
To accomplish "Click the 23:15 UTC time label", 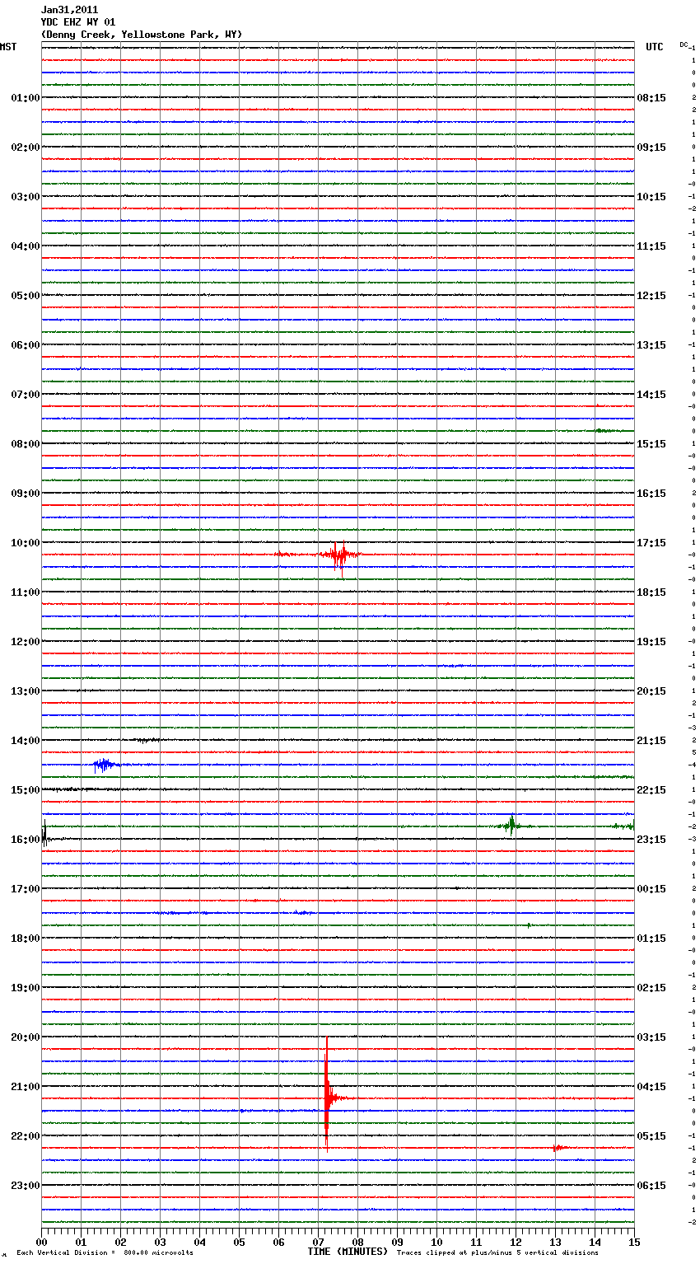I will pyautogui.click(x=651, y=840).
